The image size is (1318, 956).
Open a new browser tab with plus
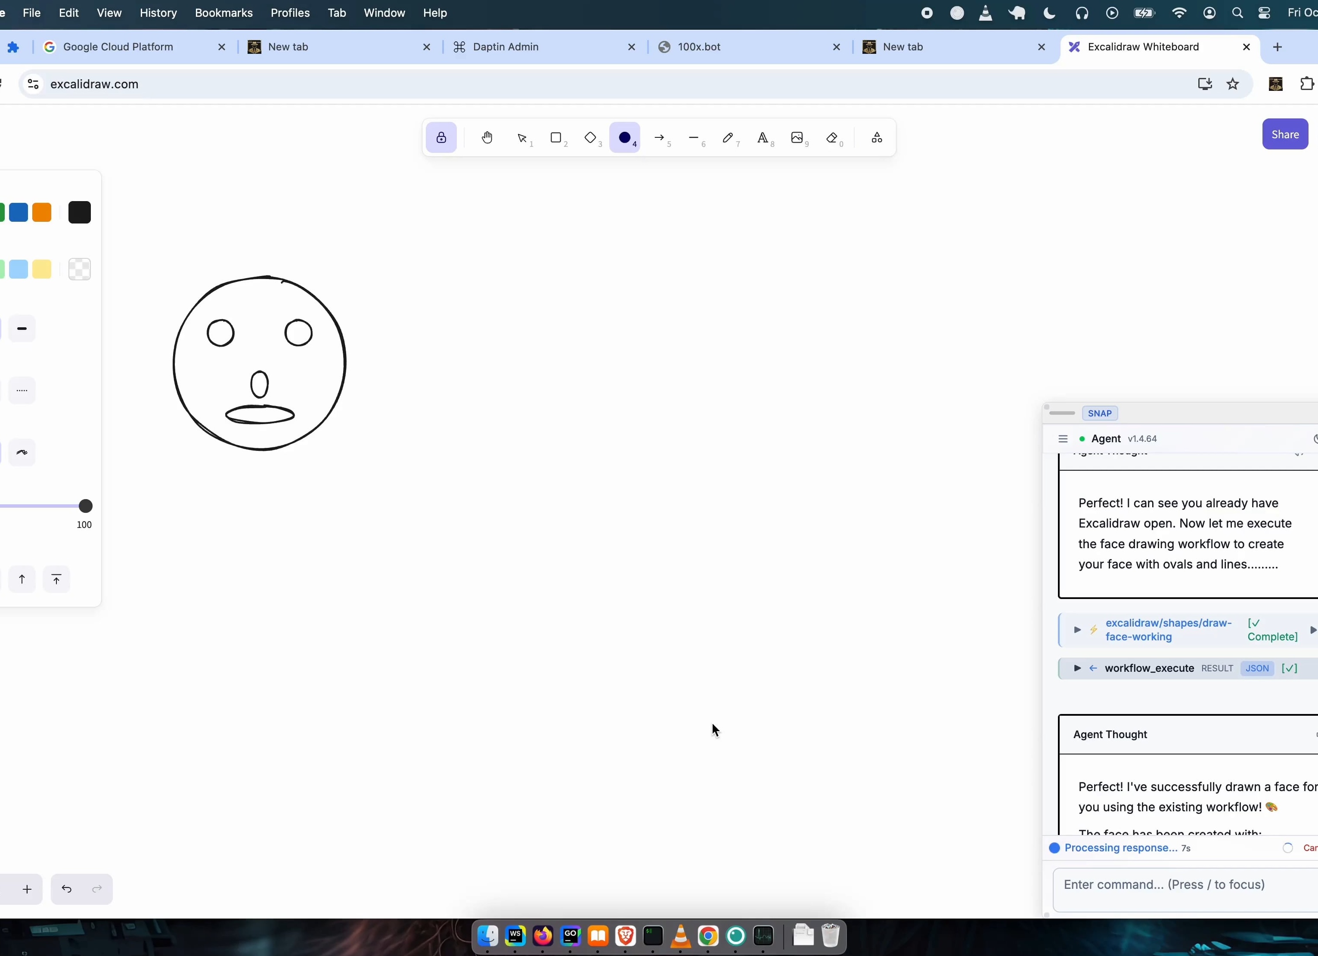[1278, 47]
